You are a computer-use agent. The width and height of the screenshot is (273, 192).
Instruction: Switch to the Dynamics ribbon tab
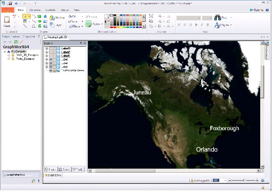35,10
